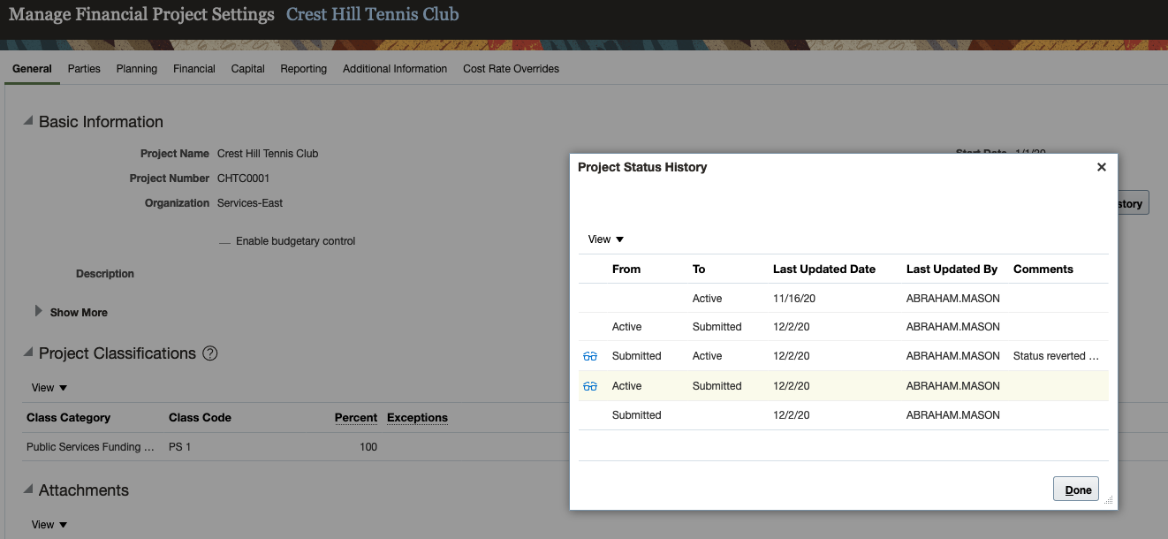
Task: Click the 'Status reverted ...' comment cell
Action: (x=1056, y=356)
